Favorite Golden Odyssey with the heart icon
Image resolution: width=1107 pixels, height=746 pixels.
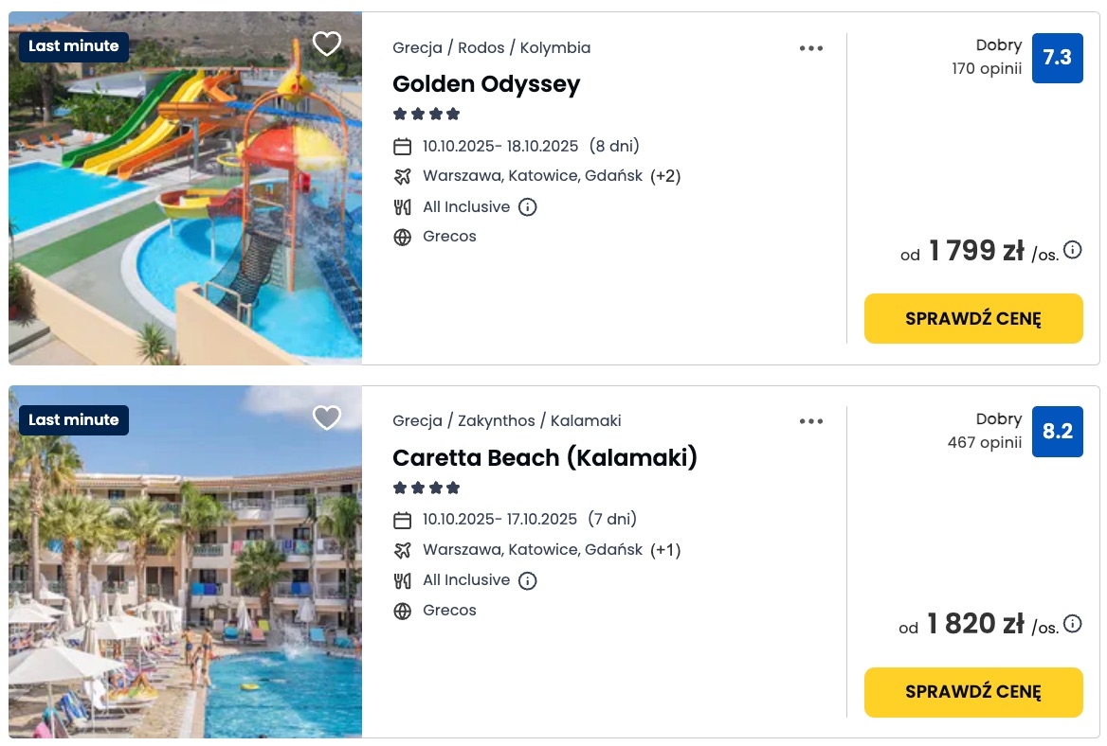point(327,44)
